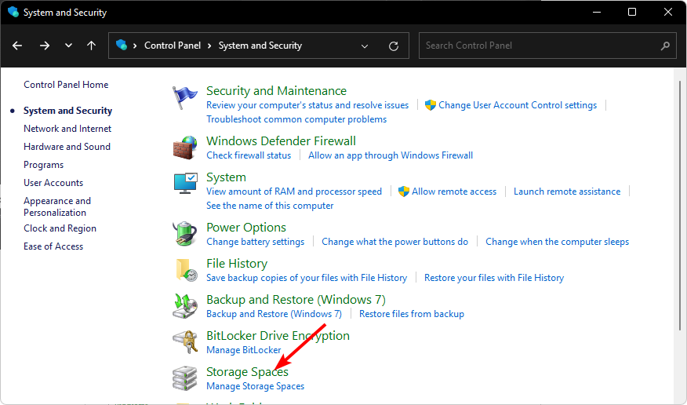Click Review your computer's status link
This screenshot has height=405, width=687.
coord(307,105)
